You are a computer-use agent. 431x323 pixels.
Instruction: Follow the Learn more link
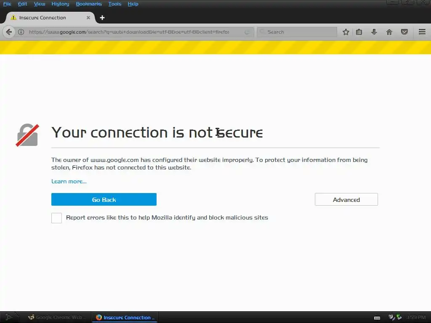[x=69, y=182]
